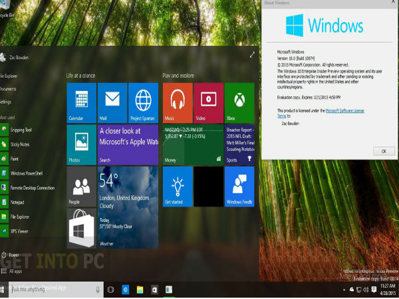Open the Power options menu

point(13,255)
